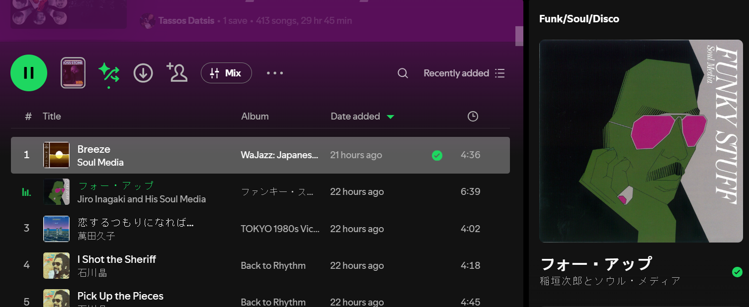Open the Funk/Soul/Disco playlist title

579,18
